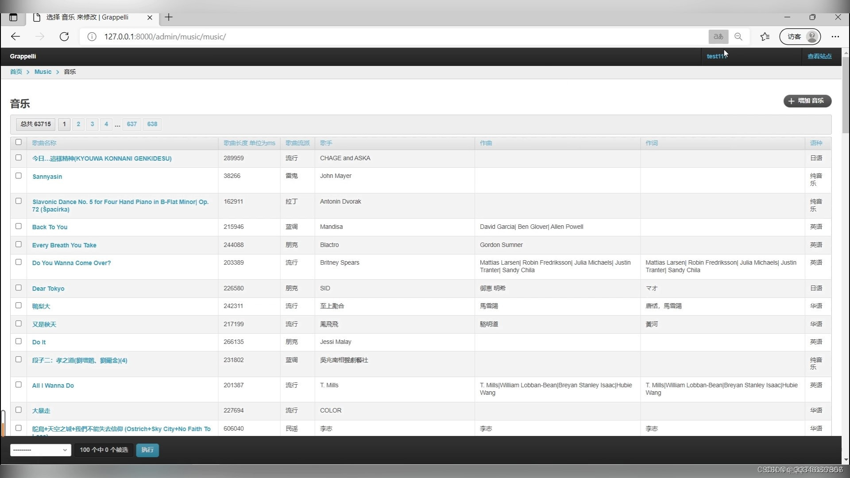The height and width of the screenshot is (478, 850).
Task: Open the favorites star icon
Action: tap(765, 37)
